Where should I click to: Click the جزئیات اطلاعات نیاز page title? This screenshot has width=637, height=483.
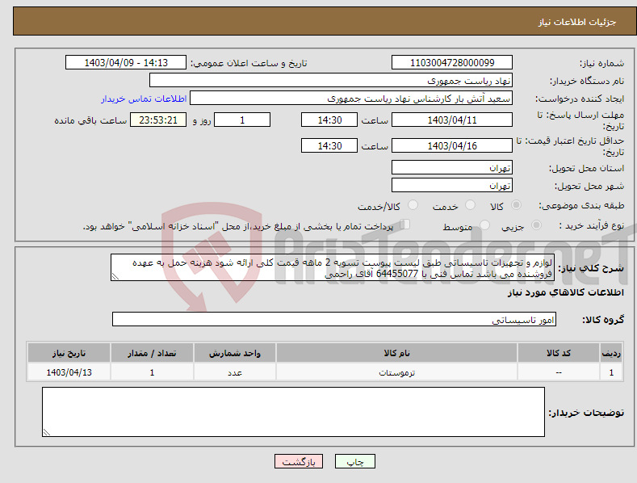[x=577, y=22]
